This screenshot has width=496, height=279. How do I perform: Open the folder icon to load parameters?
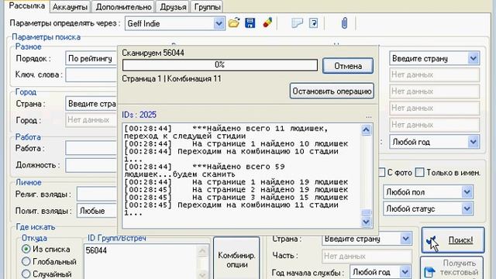234,23
